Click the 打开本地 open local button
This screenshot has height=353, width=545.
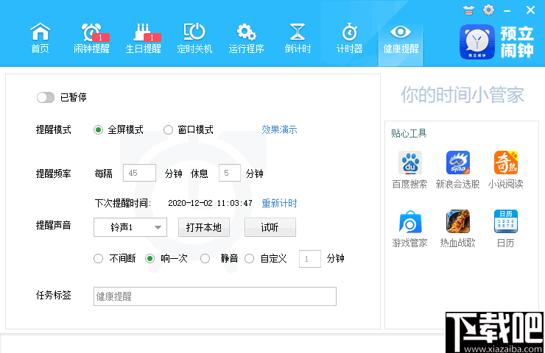coord(204,227)
